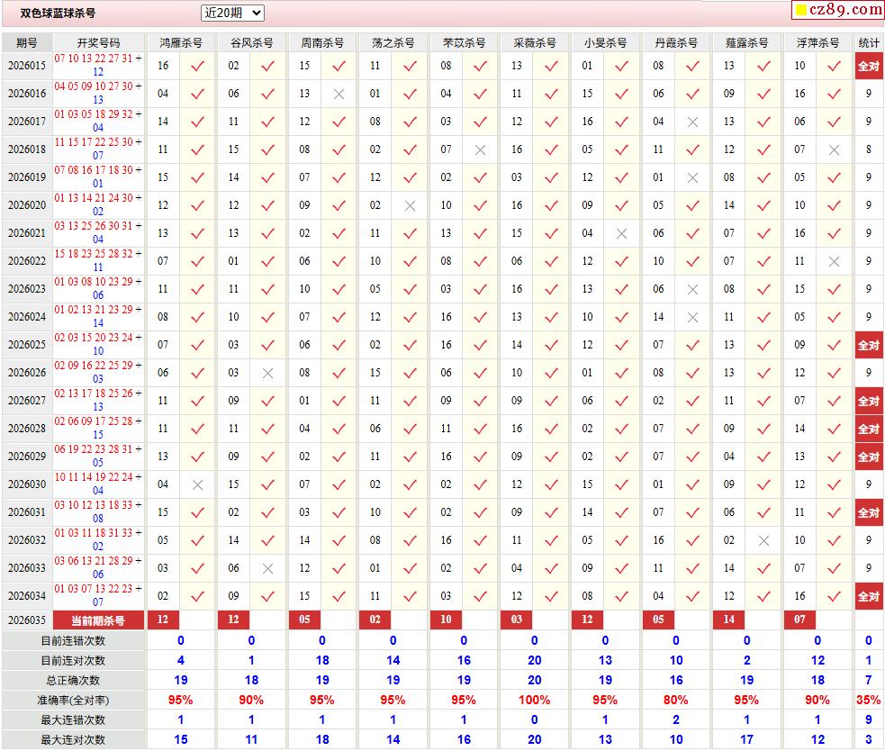Click the X mark for 芣苡杀号 in row 2026018

481,149
